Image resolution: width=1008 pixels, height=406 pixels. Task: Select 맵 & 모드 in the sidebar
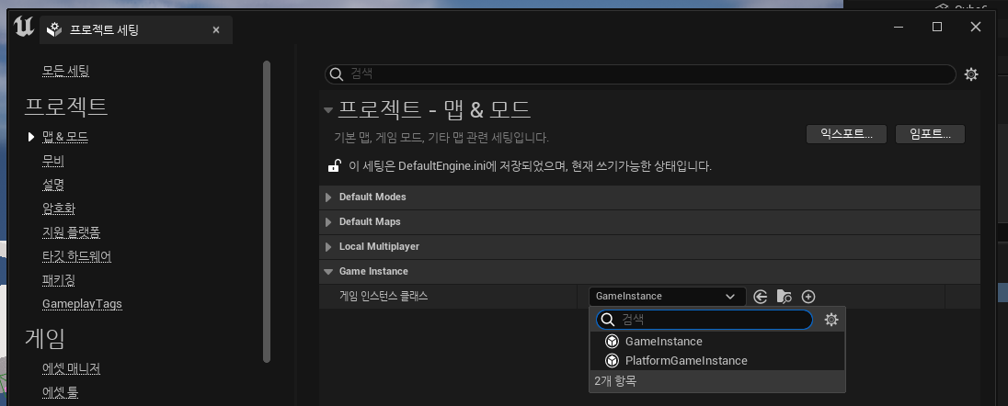(65, 136)
